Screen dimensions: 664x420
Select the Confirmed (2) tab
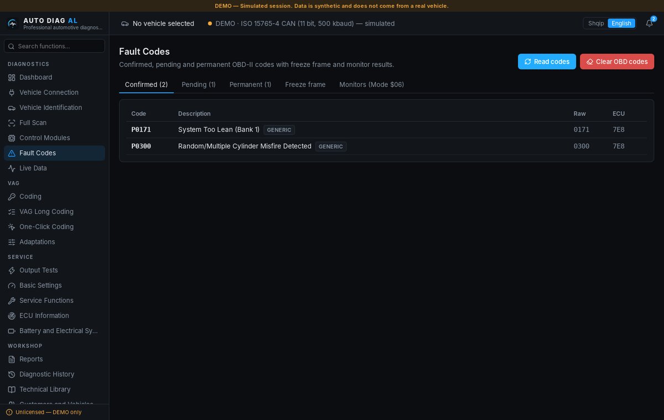click(x=146, y=85)
